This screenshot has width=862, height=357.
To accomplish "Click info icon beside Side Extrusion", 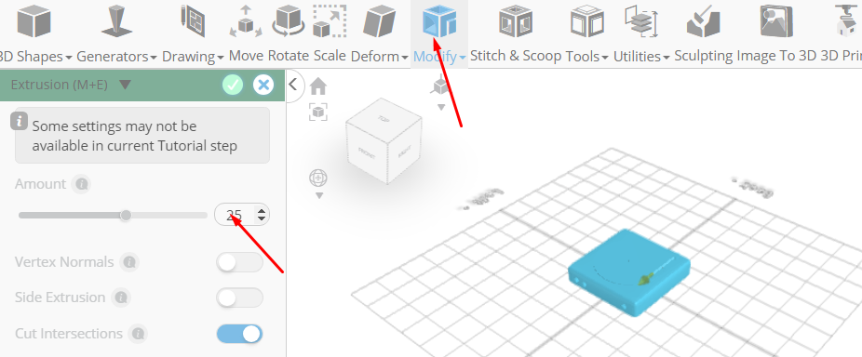I will [x=121, y=297].
